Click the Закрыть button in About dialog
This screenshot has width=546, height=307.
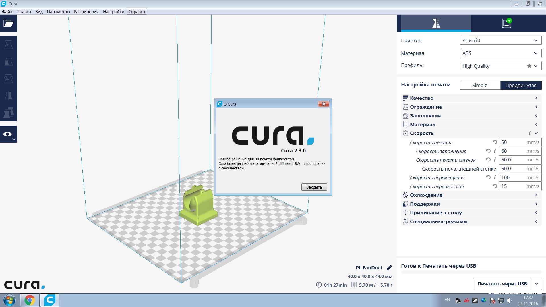314,187
